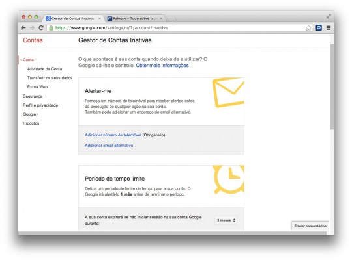
Task: Open Perfil e privacidade in sidebar
Action: coord(40,105)
